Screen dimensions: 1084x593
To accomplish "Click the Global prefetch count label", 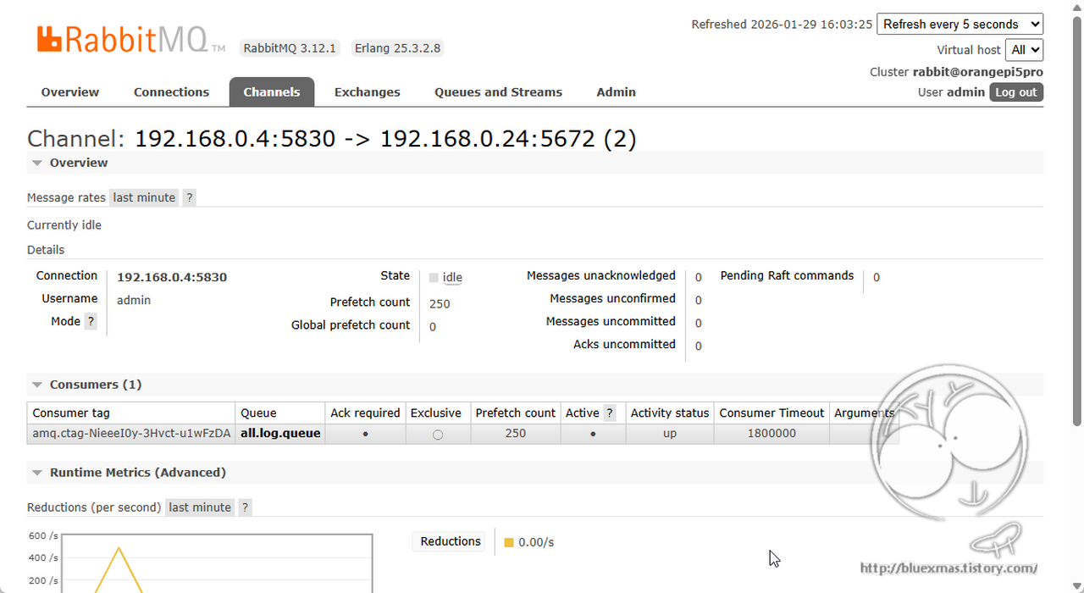I will [x=351, y=325].
